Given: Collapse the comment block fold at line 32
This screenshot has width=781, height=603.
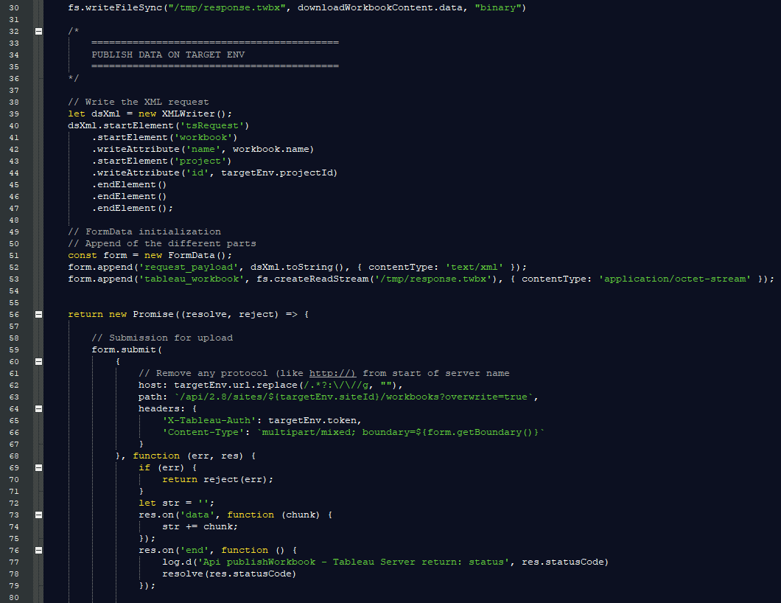Looking at the screenshot, I should [x=38, y=31].
